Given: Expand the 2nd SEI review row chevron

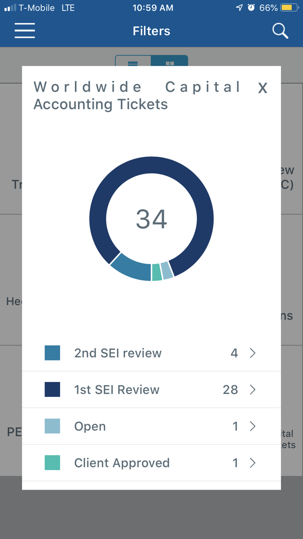Looking at the screenshot, I should [x=253, y=353].
